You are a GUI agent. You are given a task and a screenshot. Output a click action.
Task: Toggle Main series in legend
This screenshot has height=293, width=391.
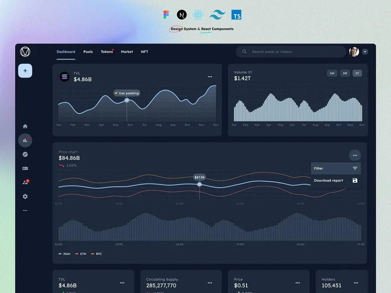65,254
